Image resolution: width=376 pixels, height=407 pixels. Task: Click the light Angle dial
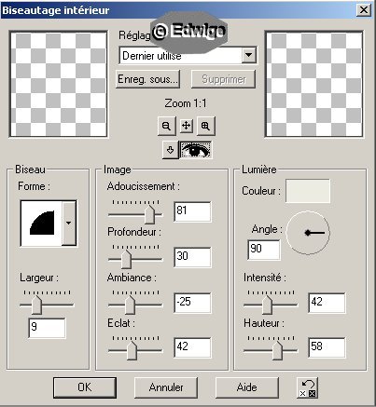[308, 233]
